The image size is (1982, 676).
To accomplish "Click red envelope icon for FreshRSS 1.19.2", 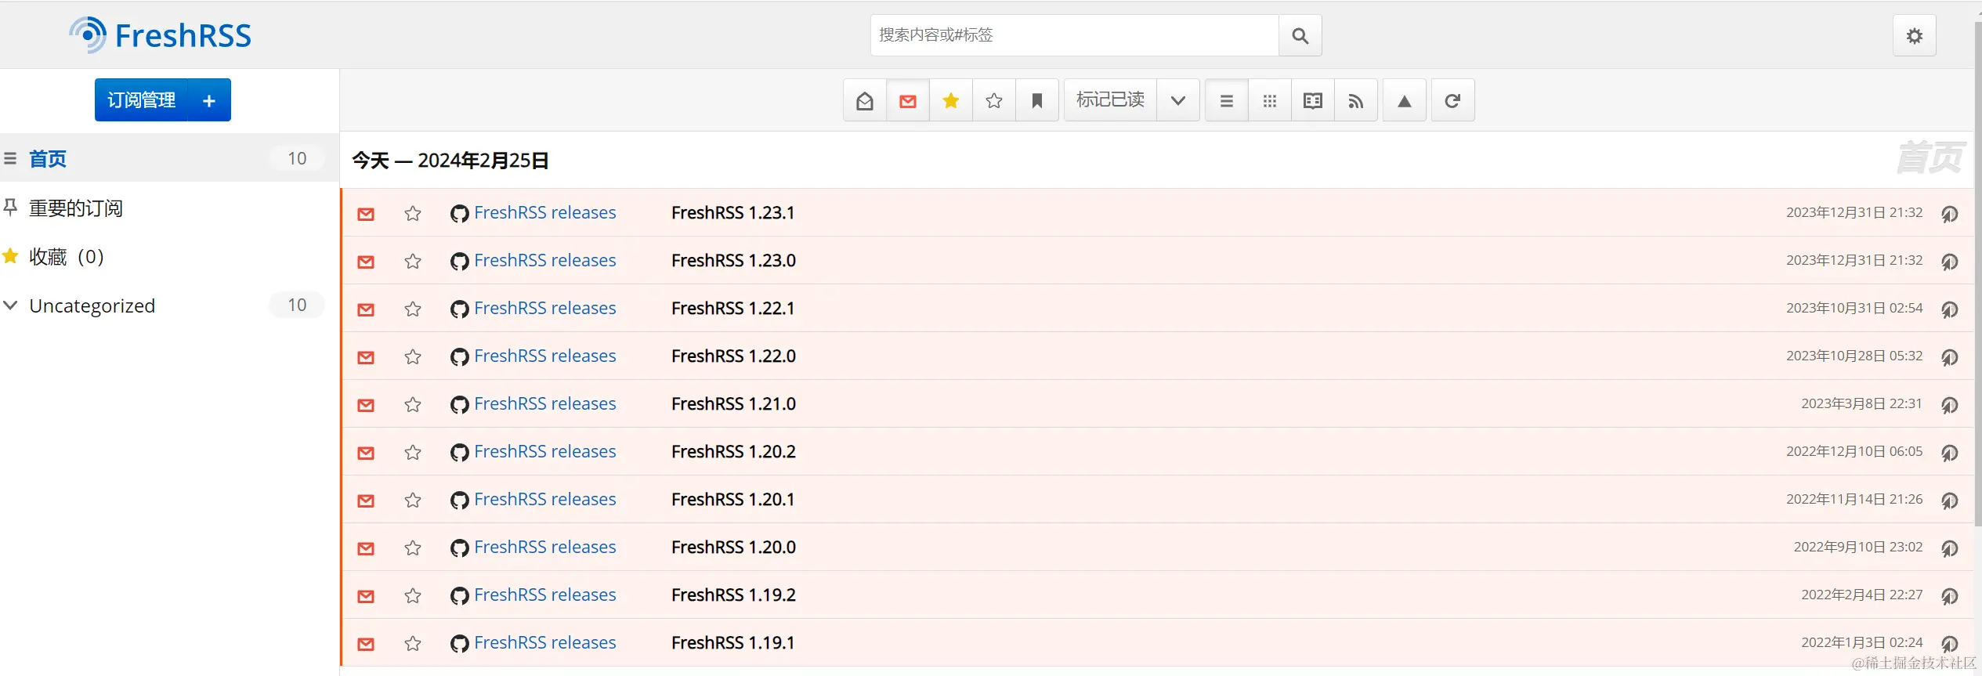I will [366, 595].
